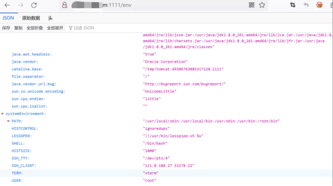Select the USER key
The height and width of the screenshot is (186, 333).
tap(17, 180)
